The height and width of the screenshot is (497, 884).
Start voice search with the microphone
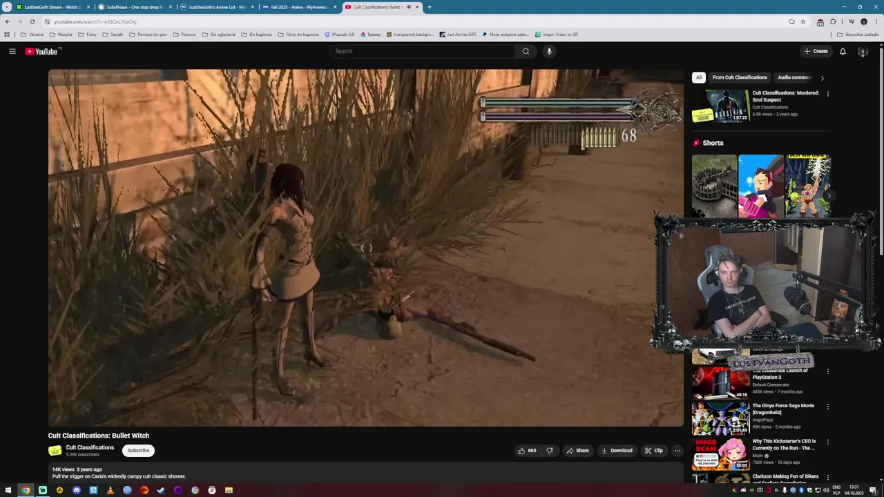549,51
